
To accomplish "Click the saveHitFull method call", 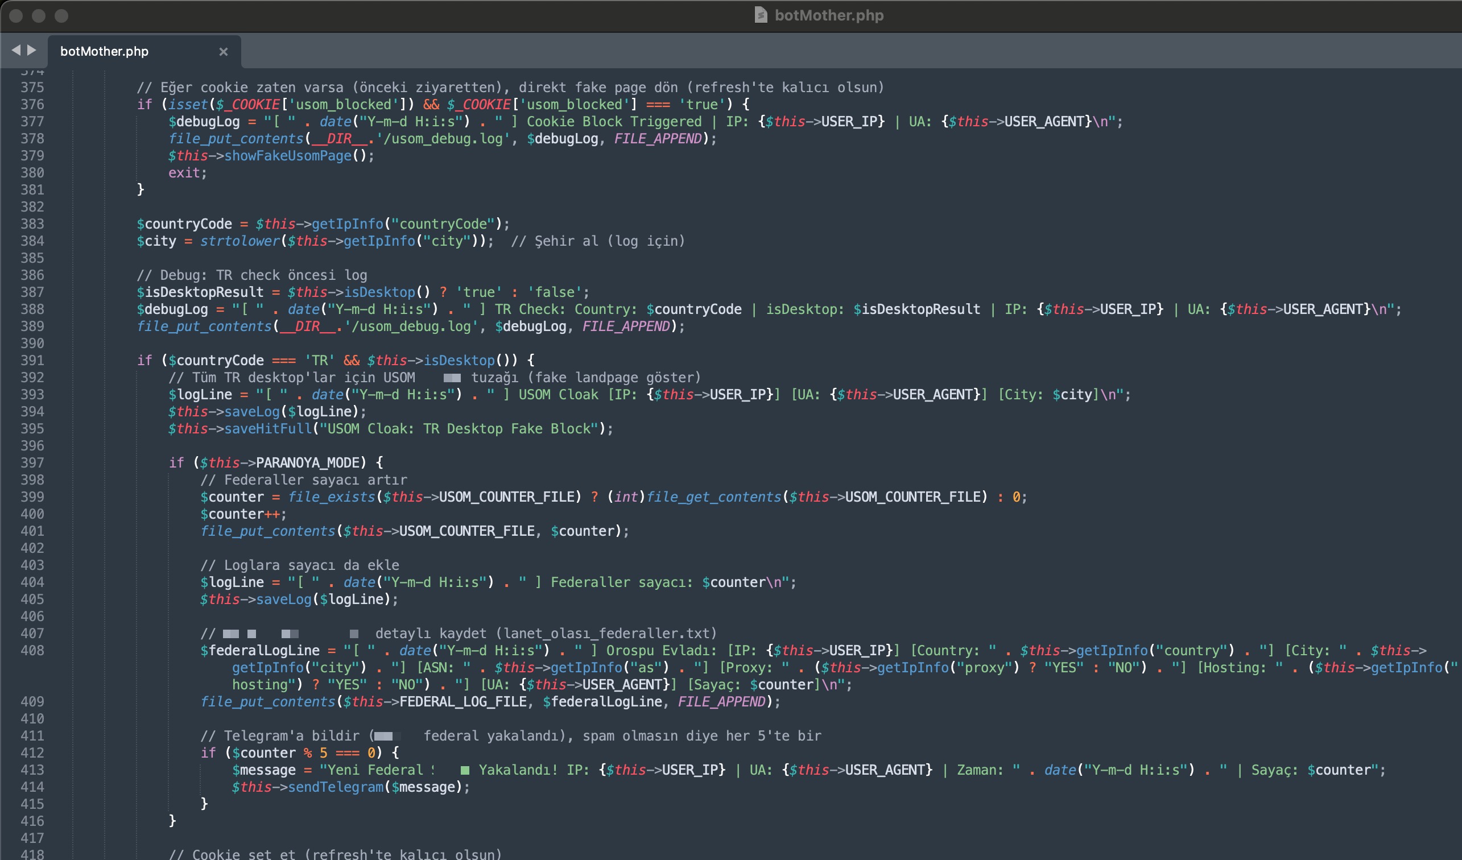I will point(268,428).
